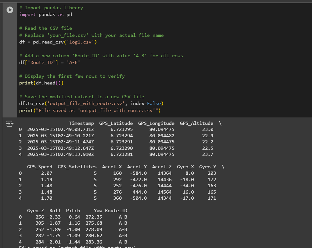Click the Gyro_Y column header
Viewport: 312px width, 248px height.
point(208,167)
